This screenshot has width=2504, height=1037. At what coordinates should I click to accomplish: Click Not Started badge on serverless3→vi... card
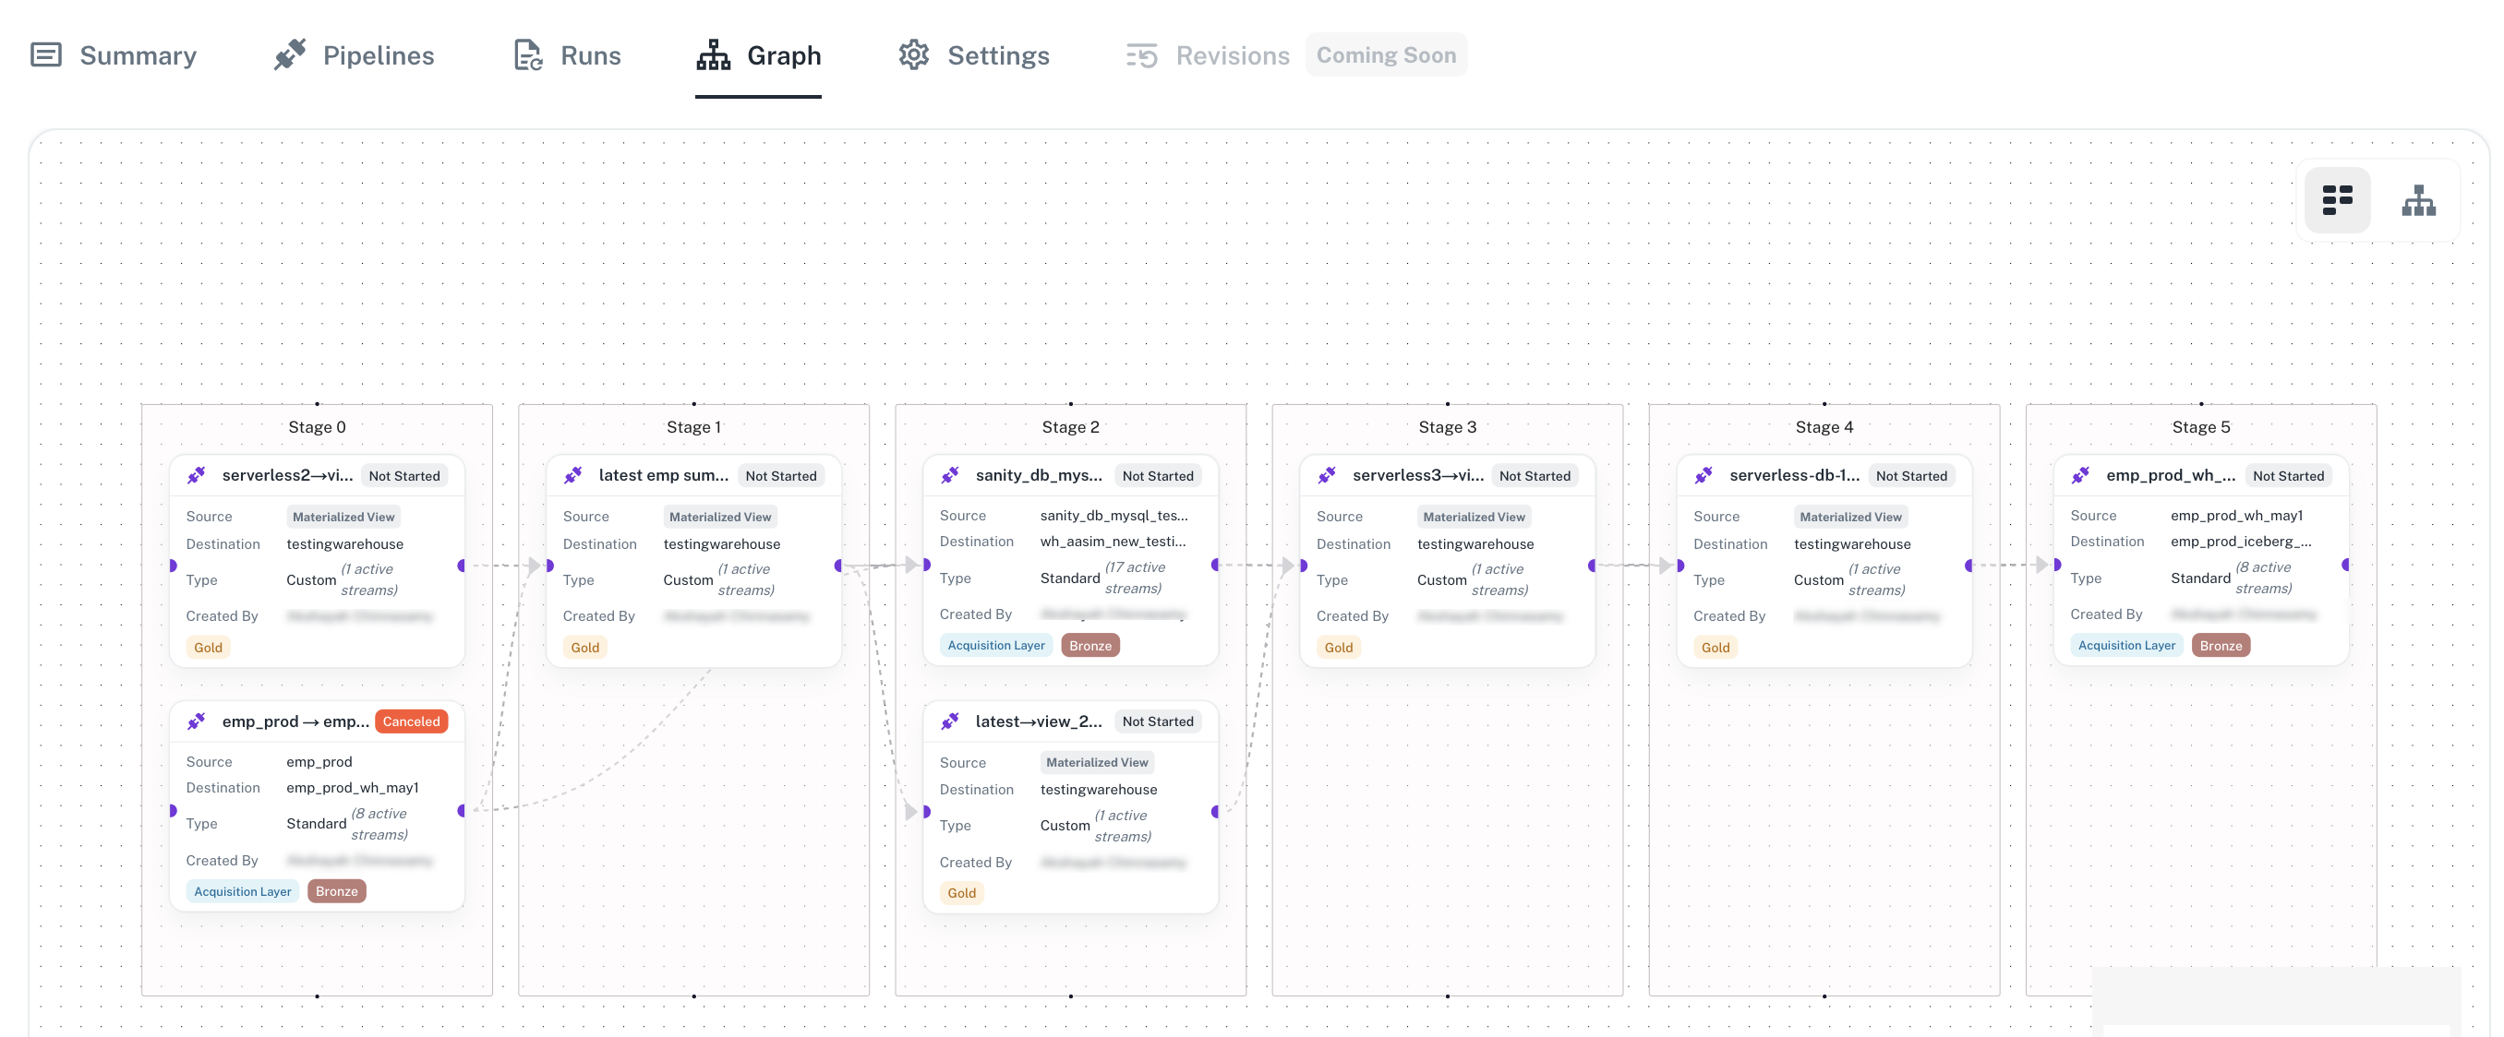click(x=1535, y=476)
